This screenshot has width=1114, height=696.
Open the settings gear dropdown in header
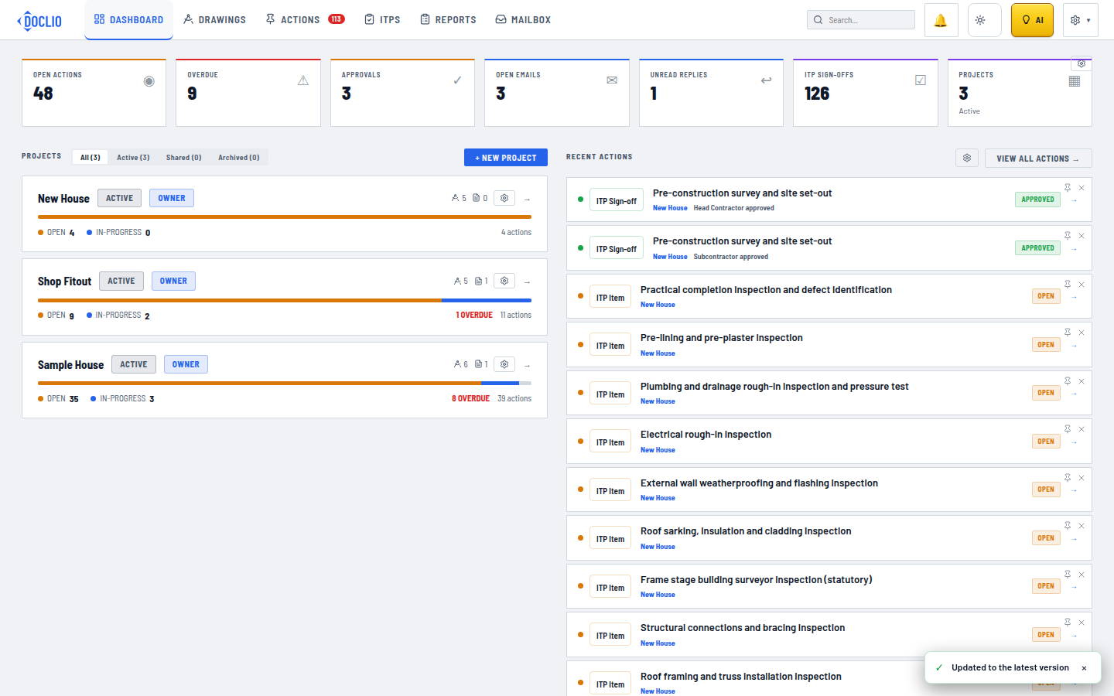(x=1080, y=20)
